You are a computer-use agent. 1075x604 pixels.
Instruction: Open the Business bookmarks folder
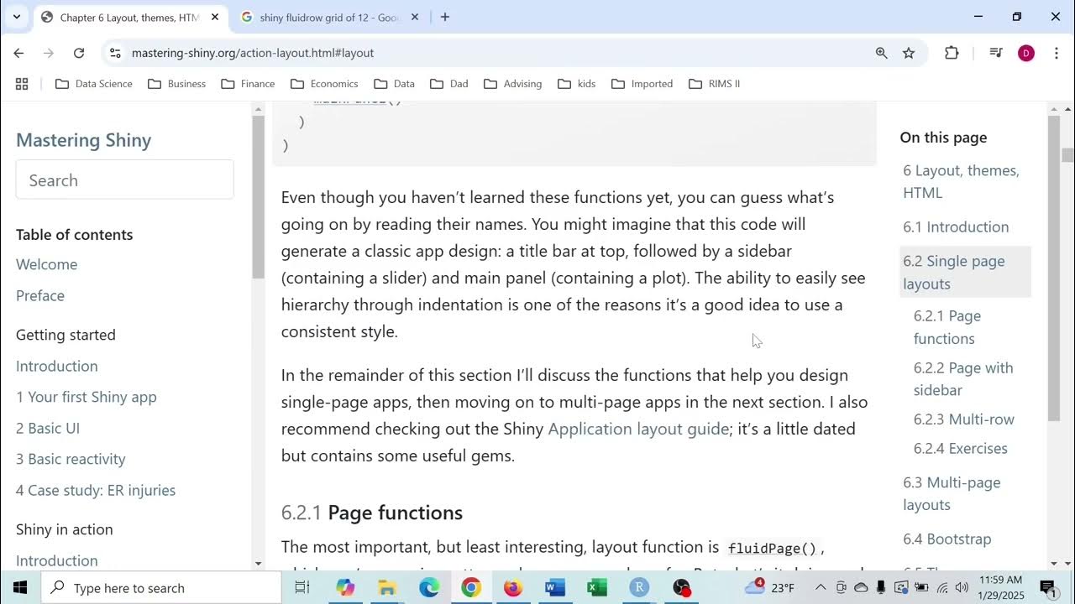176,84
